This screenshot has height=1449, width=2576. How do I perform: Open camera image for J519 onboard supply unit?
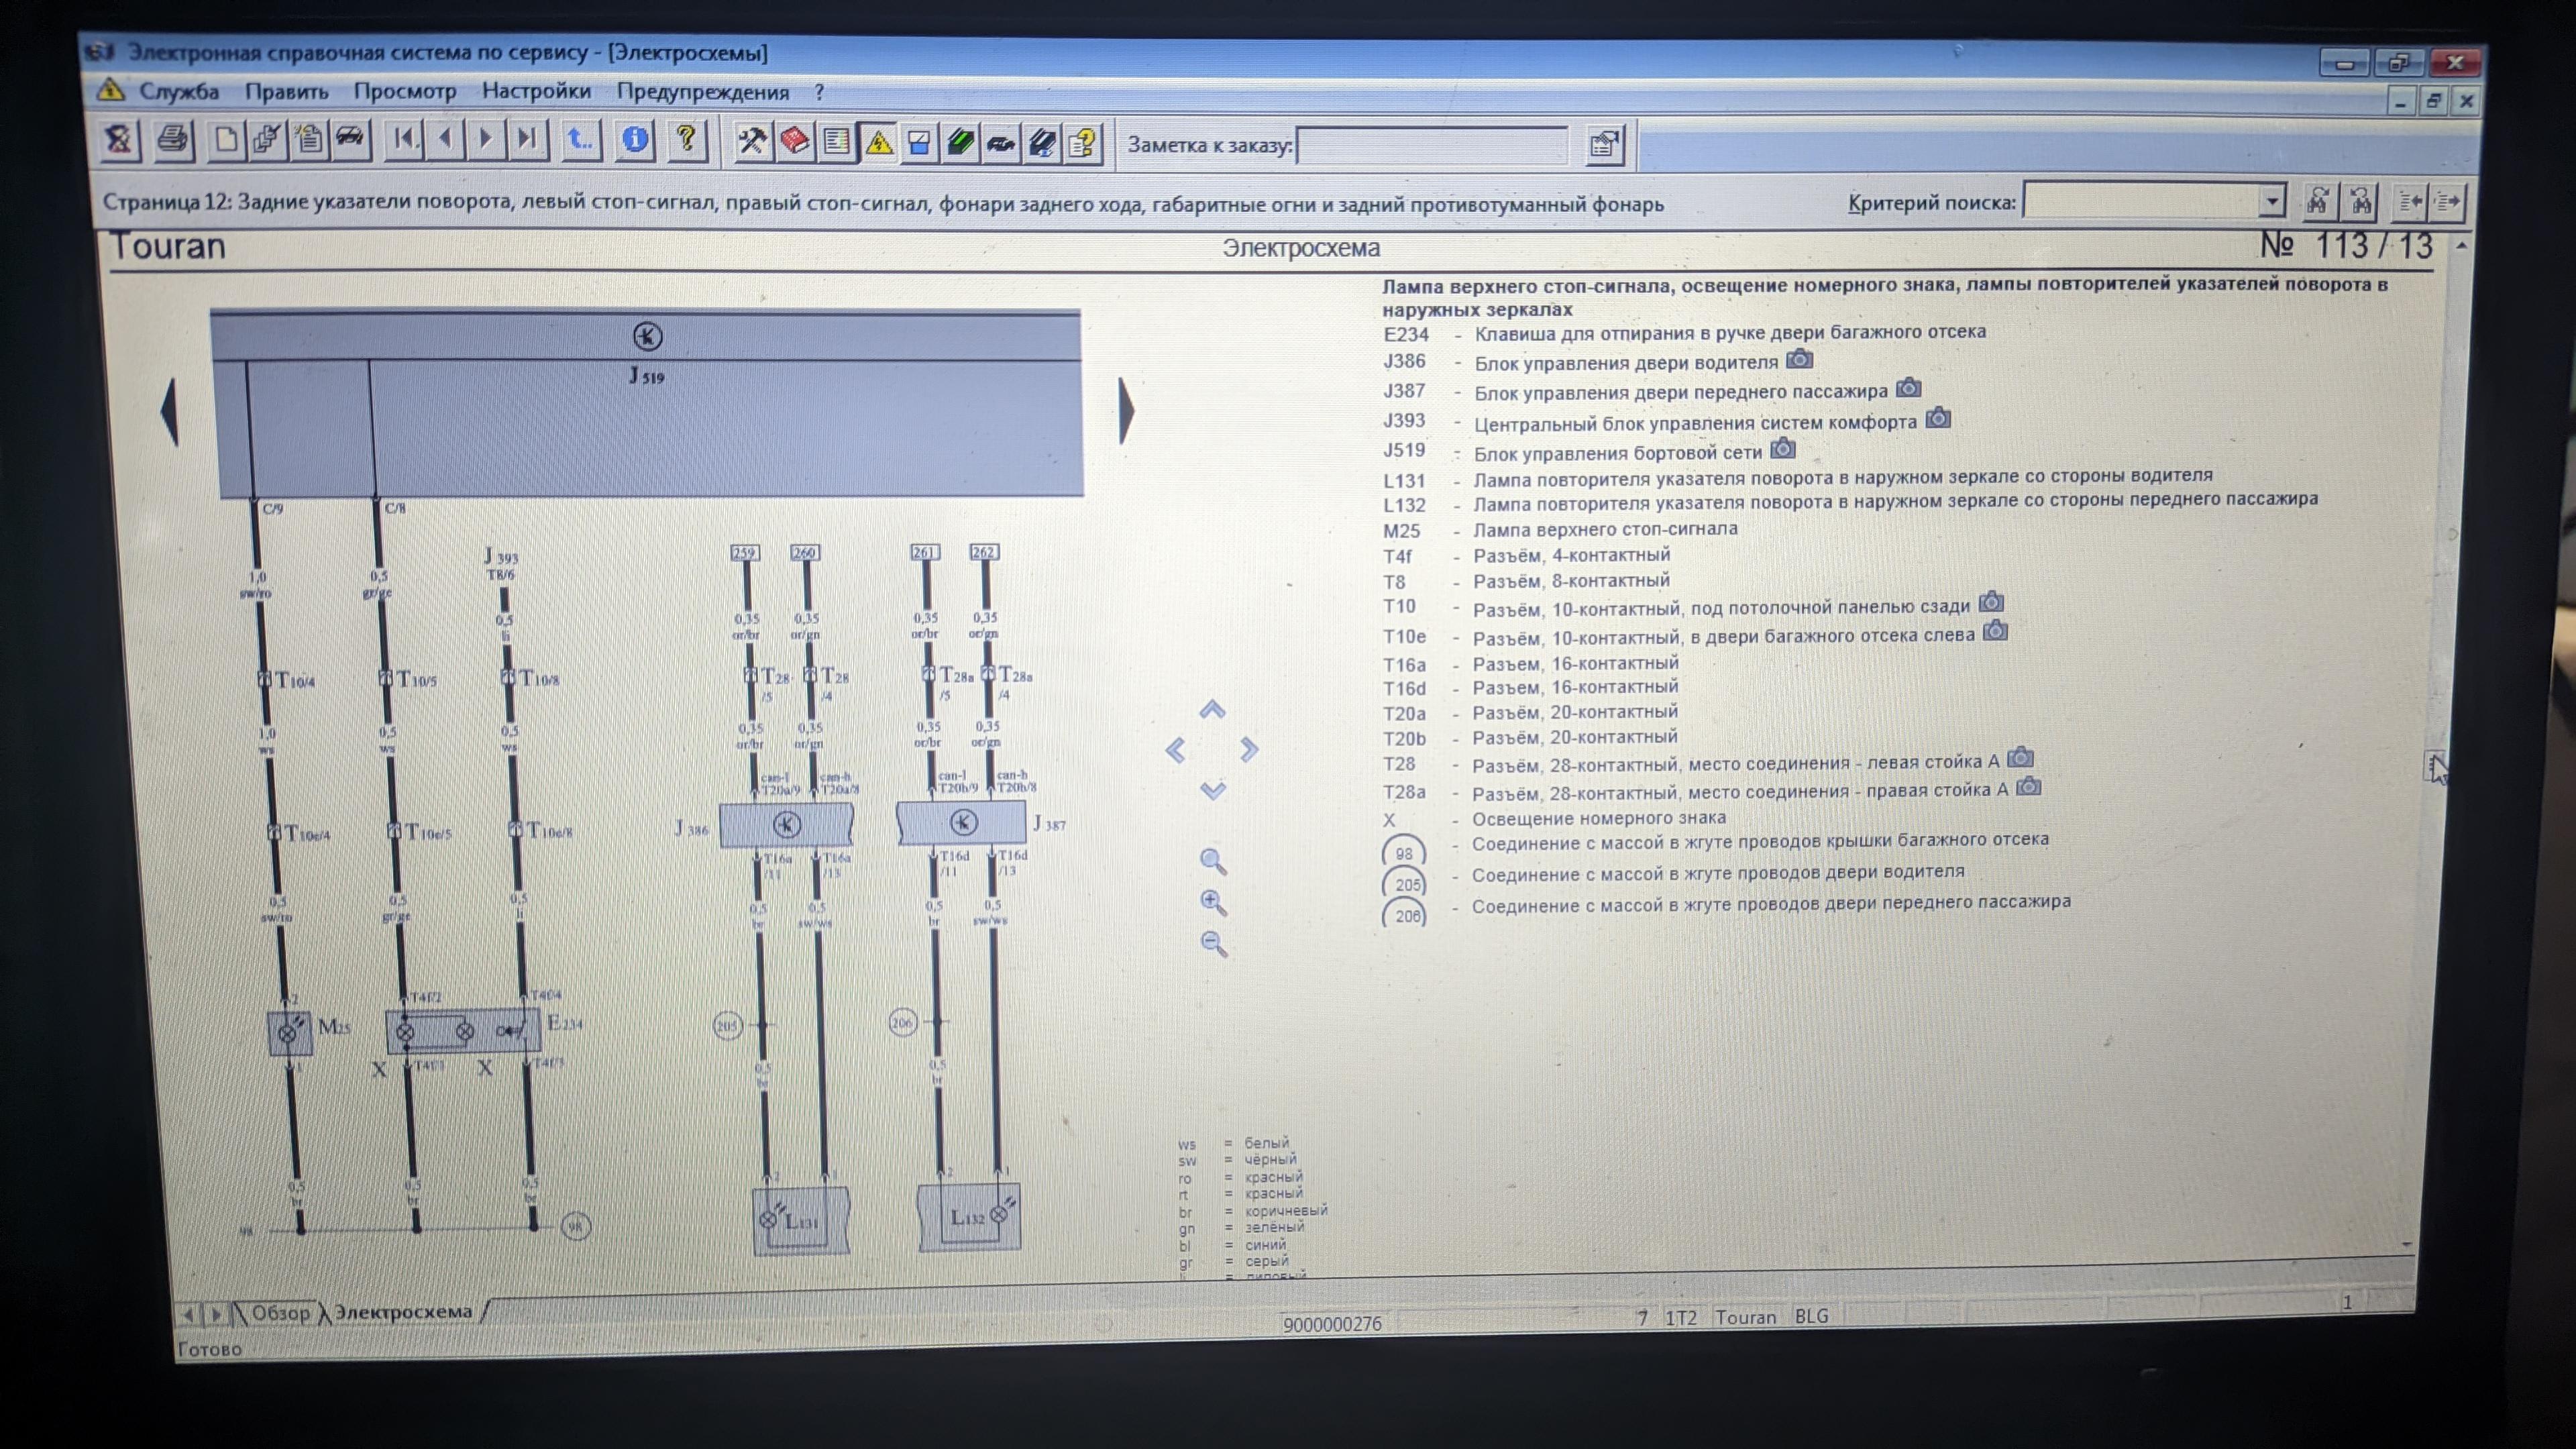(x=1783, y=449)
